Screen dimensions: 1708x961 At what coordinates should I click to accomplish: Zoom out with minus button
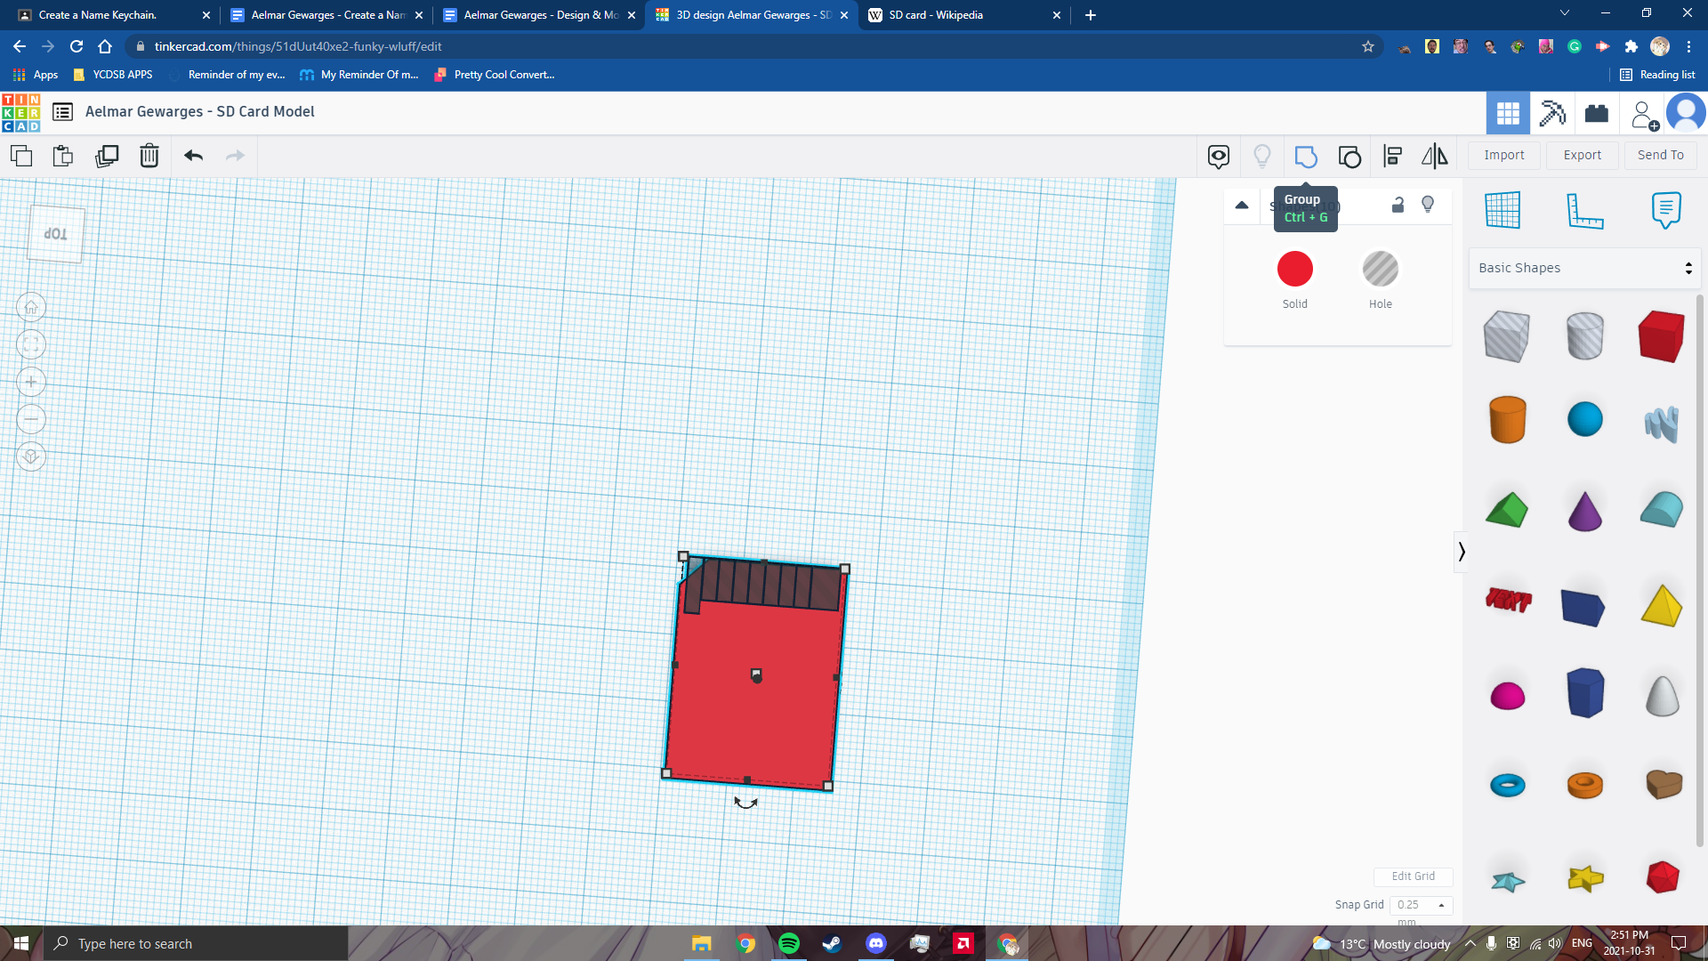(31, 419)
